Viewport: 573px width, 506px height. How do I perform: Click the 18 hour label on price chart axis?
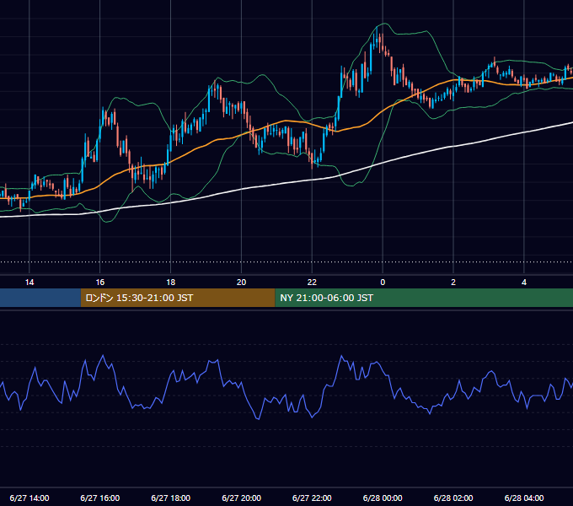[x=171, y=283]
